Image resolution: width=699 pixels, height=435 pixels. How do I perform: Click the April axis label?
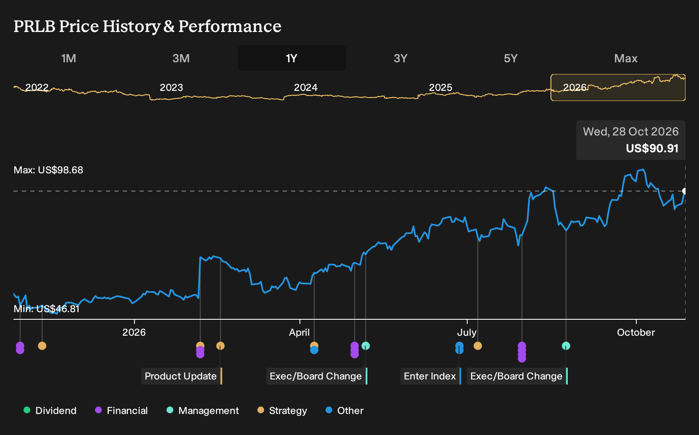click(299, 332)
